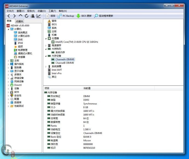Expand the 服务器 node

[8, 68]
